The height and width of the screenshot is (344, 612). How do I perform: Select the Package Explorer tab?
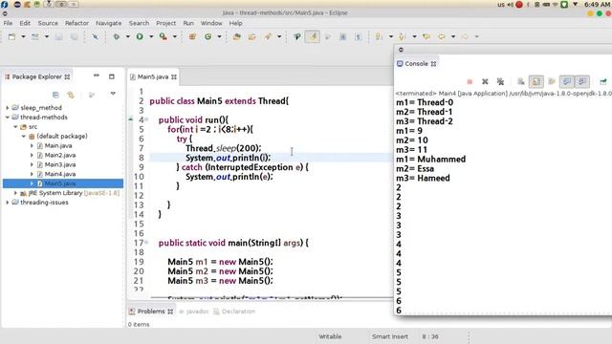point(37,76)
